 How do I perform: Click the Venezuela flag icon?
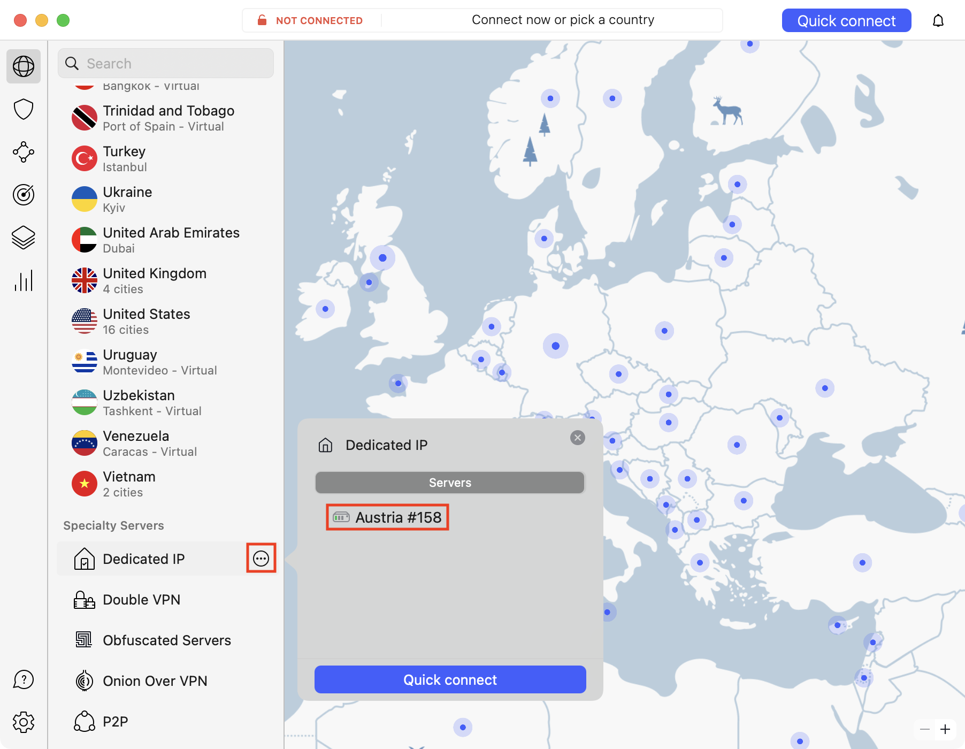click(85, 443)
